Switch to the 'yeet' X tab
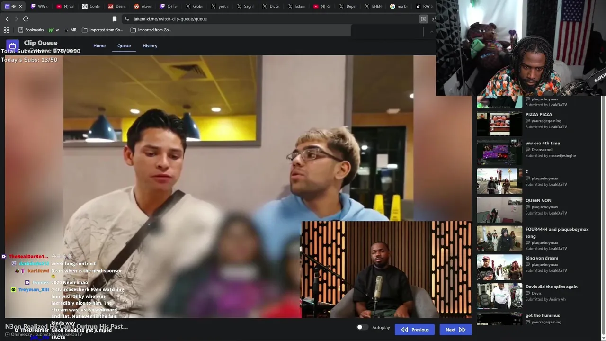 (x=220, y=6)
